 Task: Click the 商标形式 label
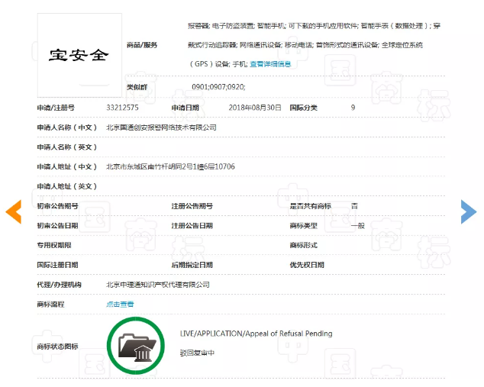pos(303,245)
